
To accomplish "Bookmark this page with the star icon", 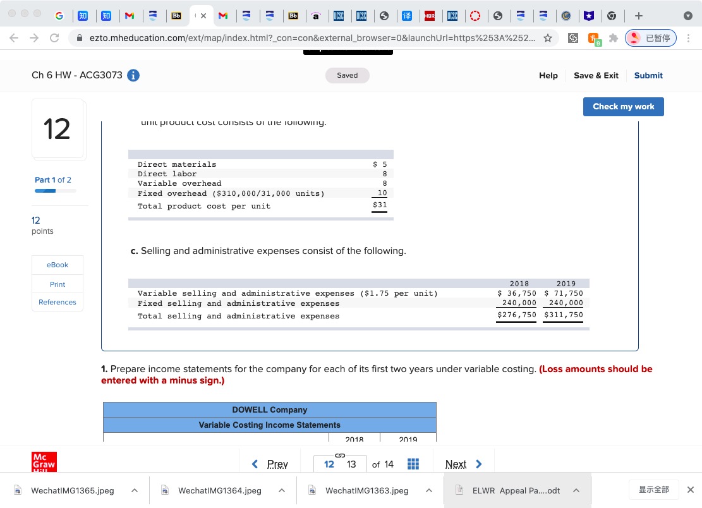I will [548, 38].
